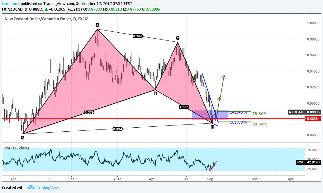The image size is (323, 193).
Task: Click the TradingView cloud logo icon
Action: (x=31, y=187)
